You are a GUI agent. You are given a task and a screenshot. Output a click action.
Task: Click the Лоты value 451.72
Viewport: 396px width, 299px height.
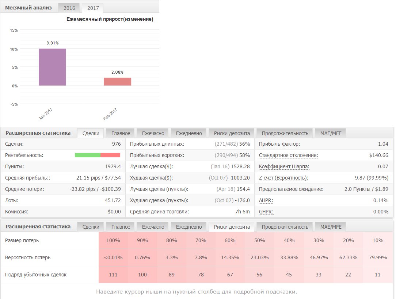click(x=113, y=200)
